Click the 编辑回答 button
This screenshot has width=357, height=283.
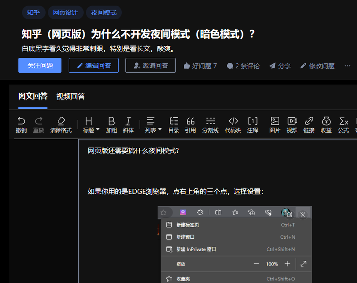coord(94,66)
